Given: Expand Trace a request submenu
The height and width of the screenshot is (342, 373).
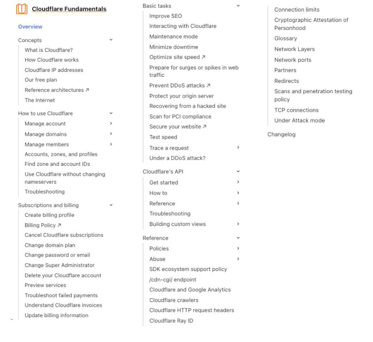Looking at the screenshot, I should [238, 147].
